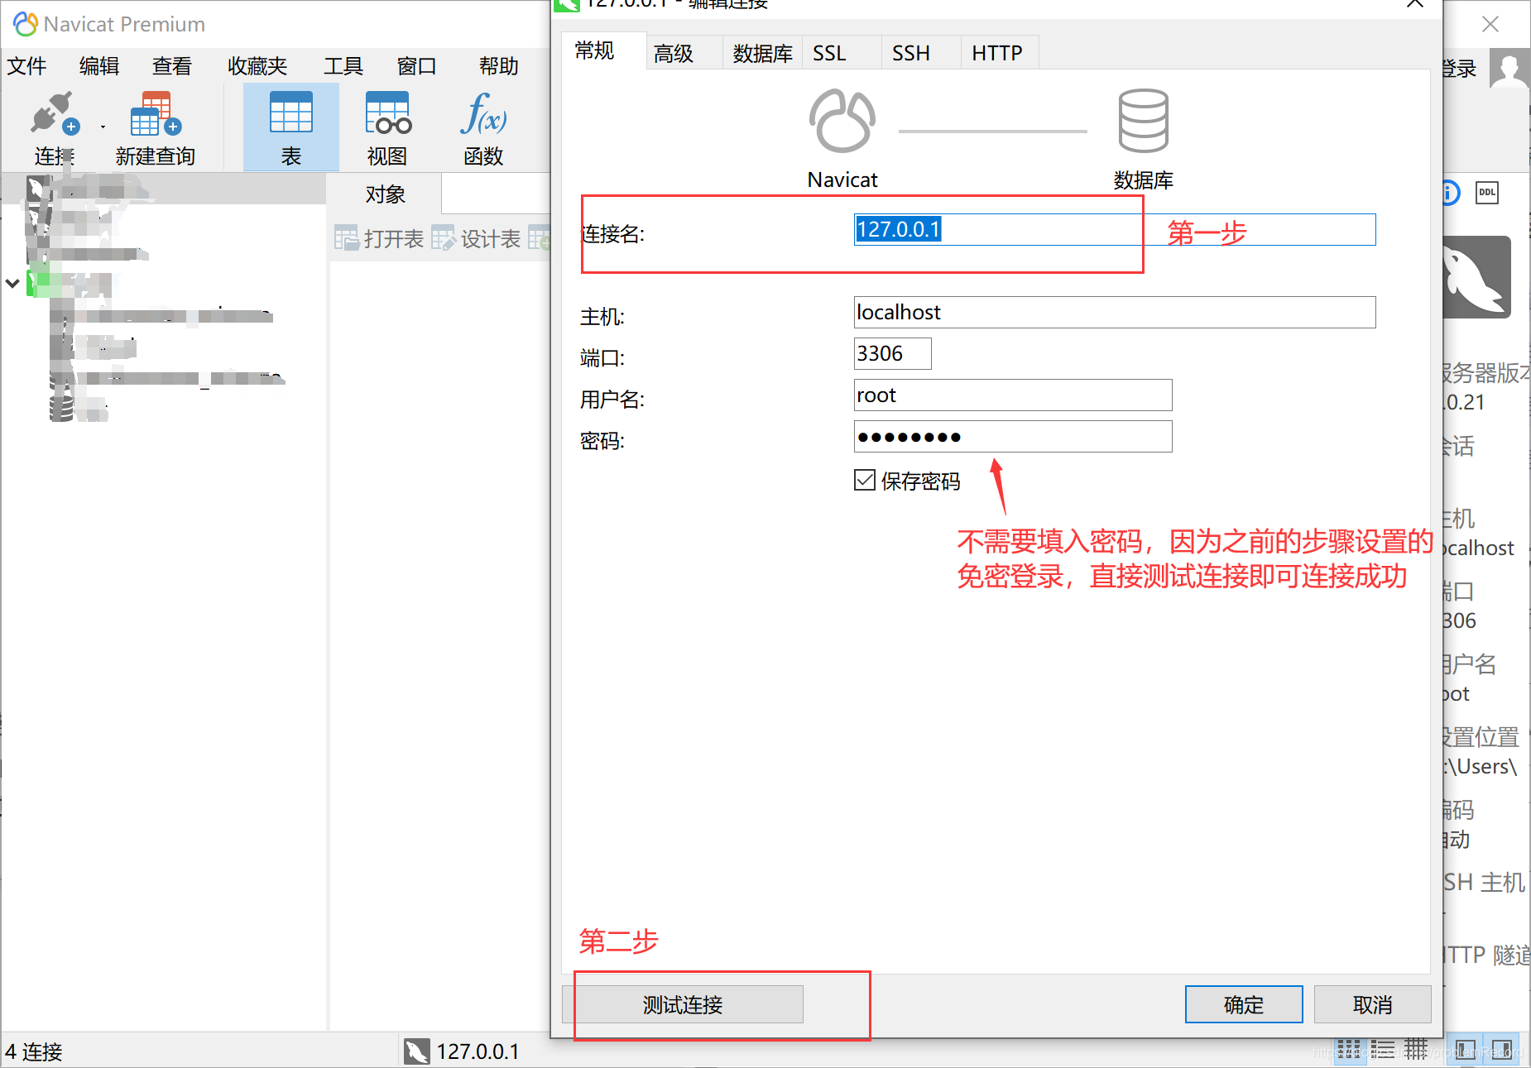Switch to the Advanced (高级) tab
This screenshot has width=1531, height=1068.
point(684,53)
